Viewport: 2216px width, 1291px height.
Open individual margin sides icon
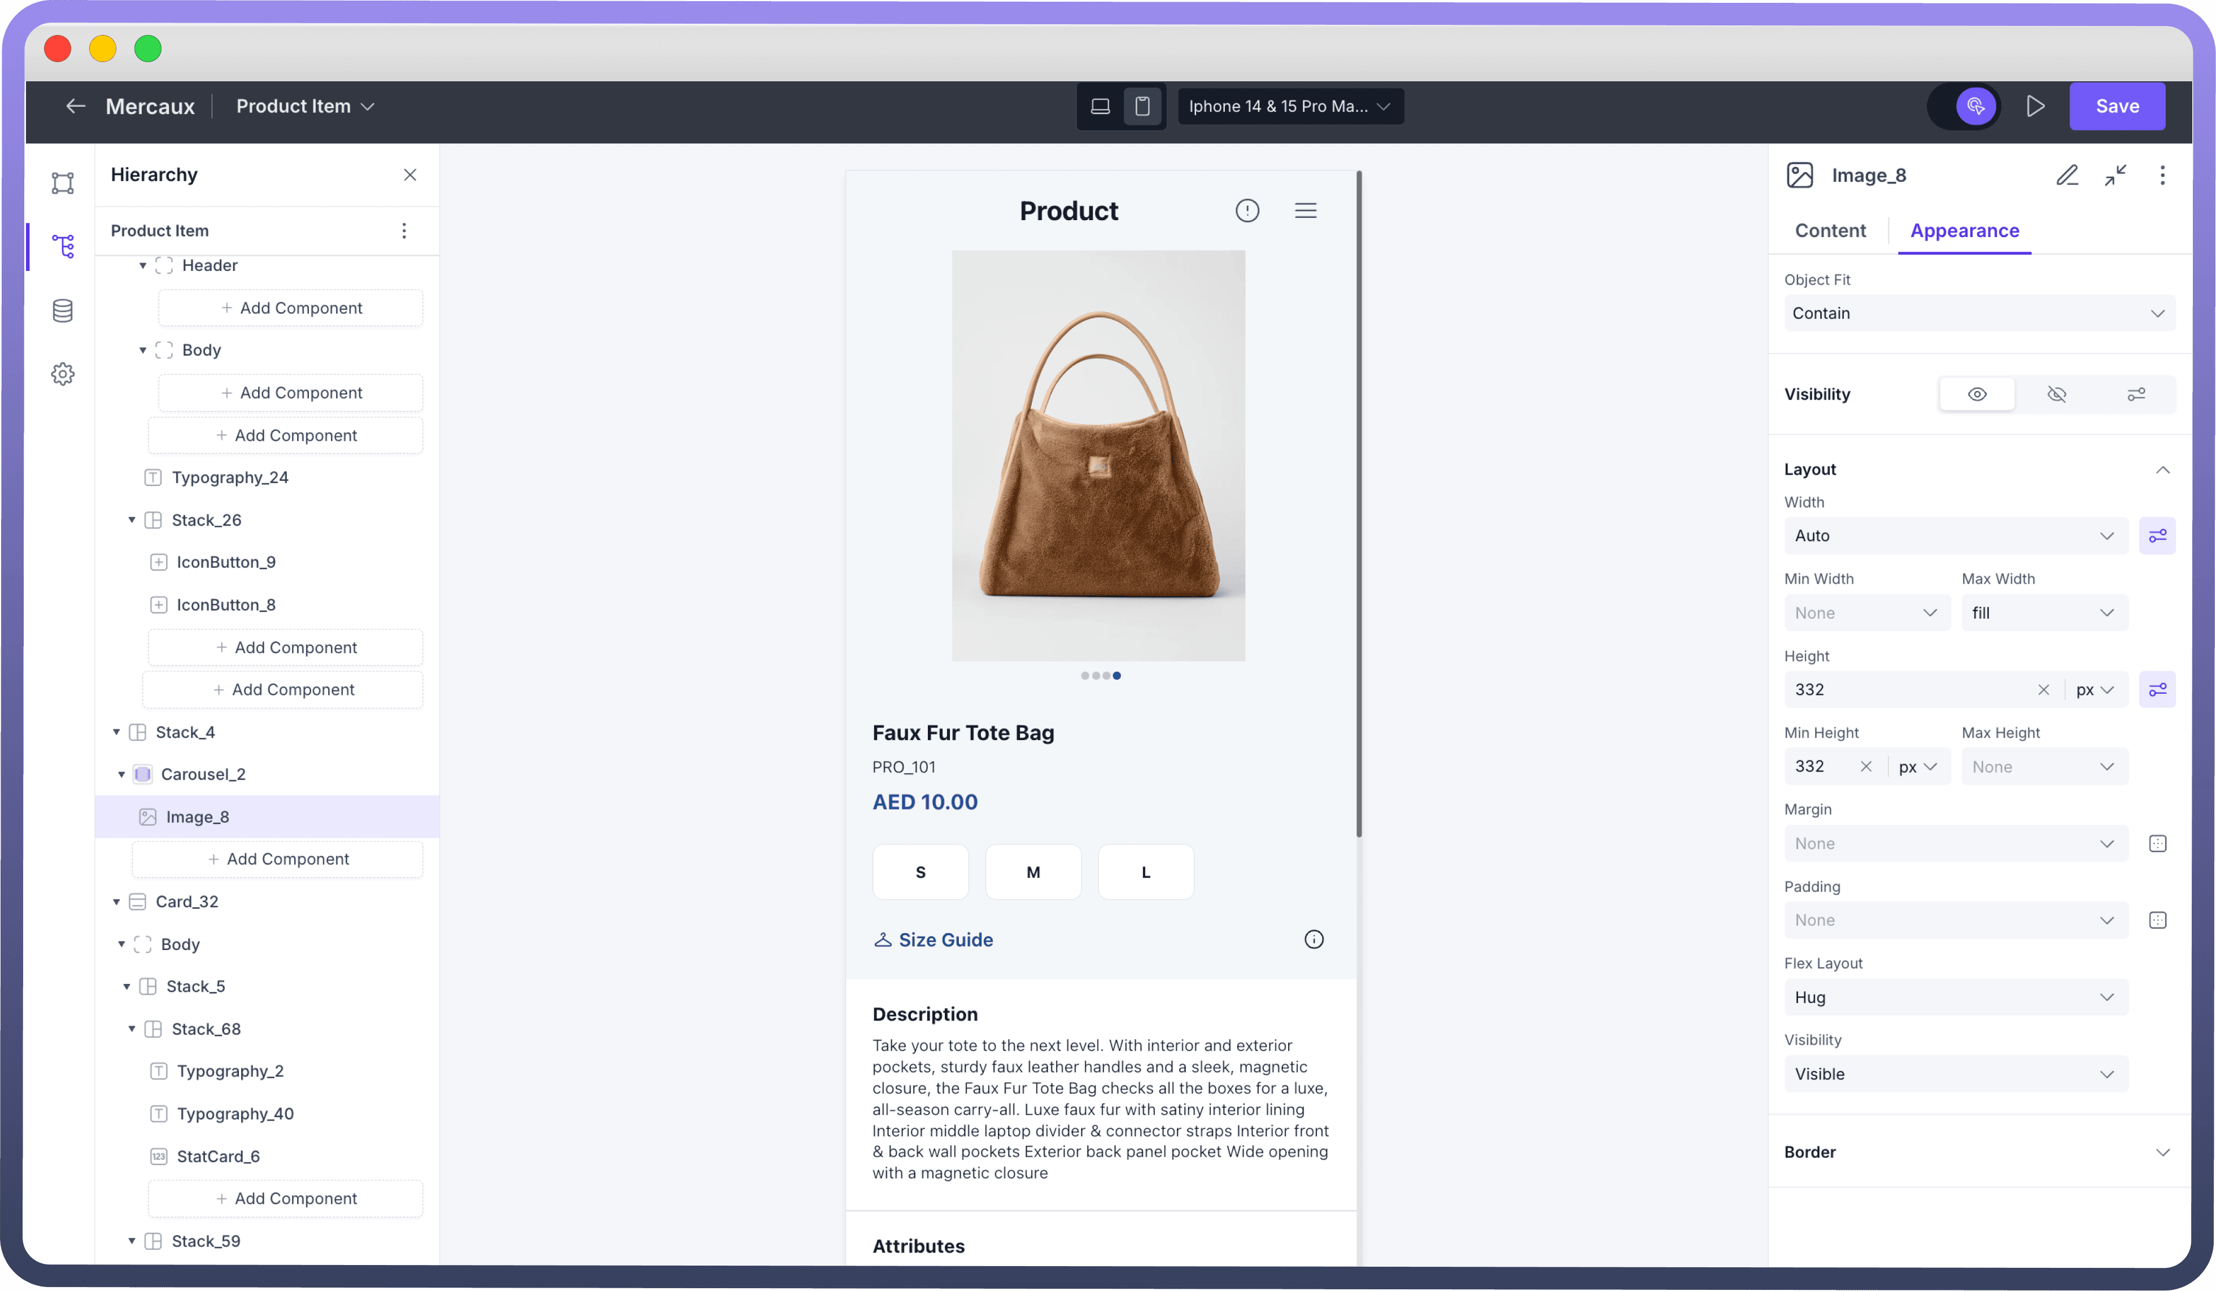point(2157,844)
